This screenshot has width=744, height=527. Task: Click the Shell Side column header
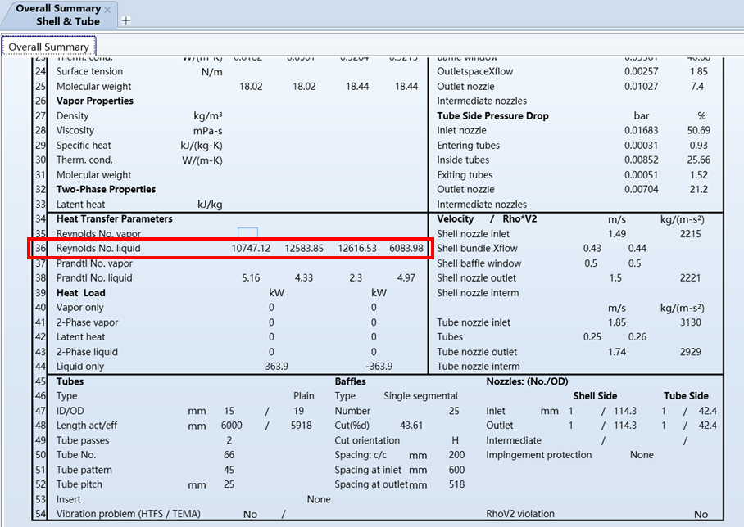[595, 396]
